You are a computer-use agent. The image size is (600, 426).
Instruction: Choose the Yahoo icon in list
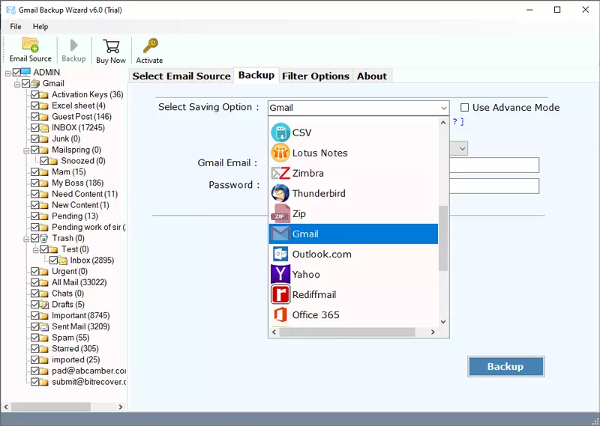tap(280, 274)
